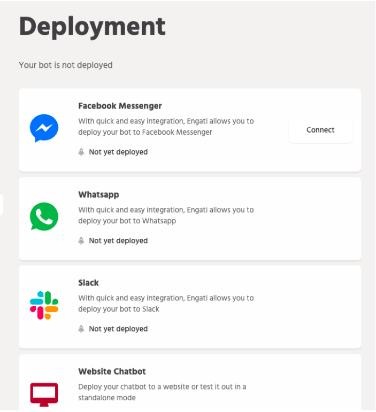Click the Whatsapp phone logo icon
Viewport: 376px width, 412px height.
click(44, 216)
